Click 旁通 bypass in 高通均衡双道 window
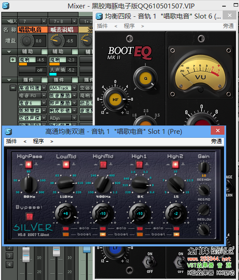This screenshot has height=280, width=239. pyautogui.click(x=217, y=141)
